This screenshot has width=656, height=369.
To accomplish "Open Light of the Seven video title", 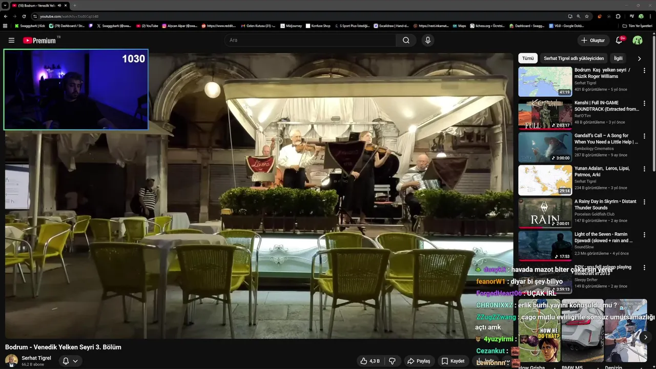I will click(604, 237).
